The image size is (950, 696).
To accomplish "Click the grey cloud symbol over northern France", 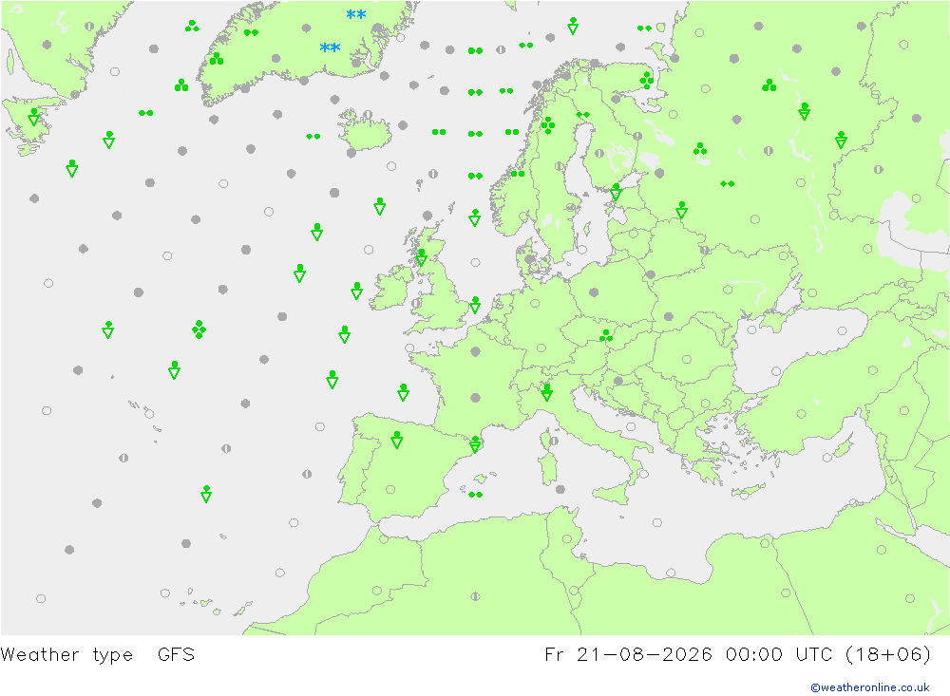I will point(476,351).
